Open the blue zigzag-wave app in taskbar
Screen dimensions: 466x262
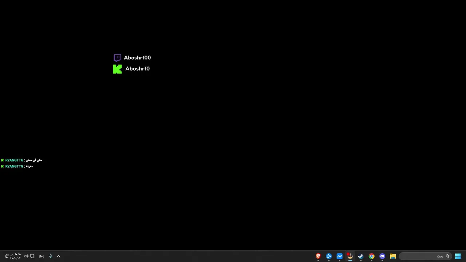point(339,256)
